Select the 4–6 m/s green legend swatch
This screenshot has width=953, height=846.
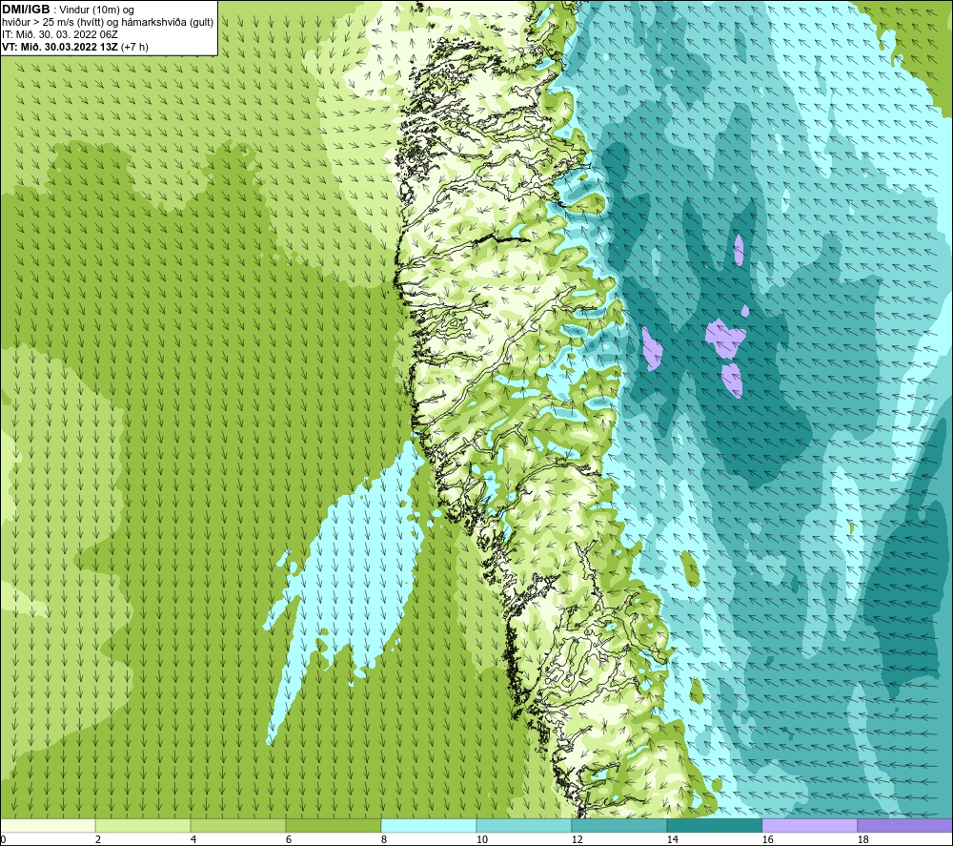(238, 825)
